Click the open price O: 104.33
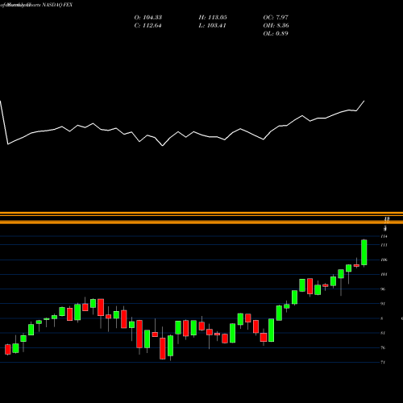403x403 pixels. tap(148, 18)
